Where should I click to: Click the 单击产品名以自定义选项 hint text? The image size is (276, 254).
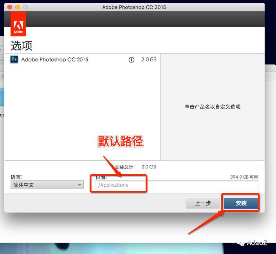point(213,107)
